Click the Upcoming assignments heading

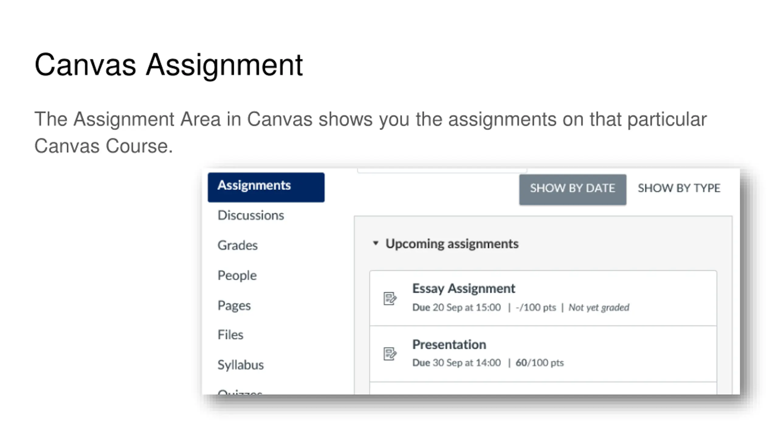coord(452,244)
